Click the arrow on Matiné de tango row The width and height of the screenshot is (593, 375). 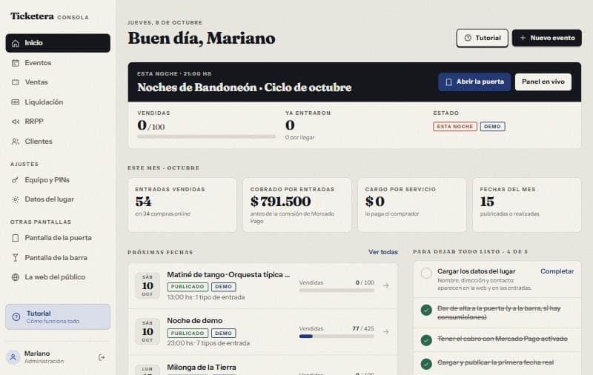tap(385, 285)
